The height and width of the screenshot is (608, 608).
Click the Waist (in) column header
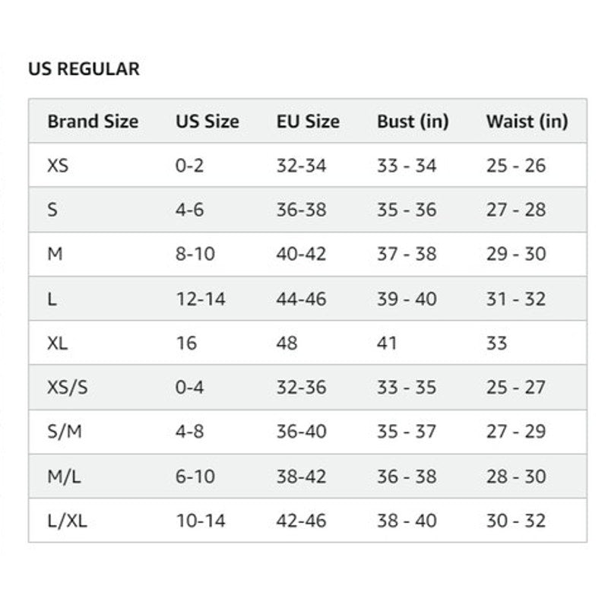pyautogui.click(x=527, y=121)
